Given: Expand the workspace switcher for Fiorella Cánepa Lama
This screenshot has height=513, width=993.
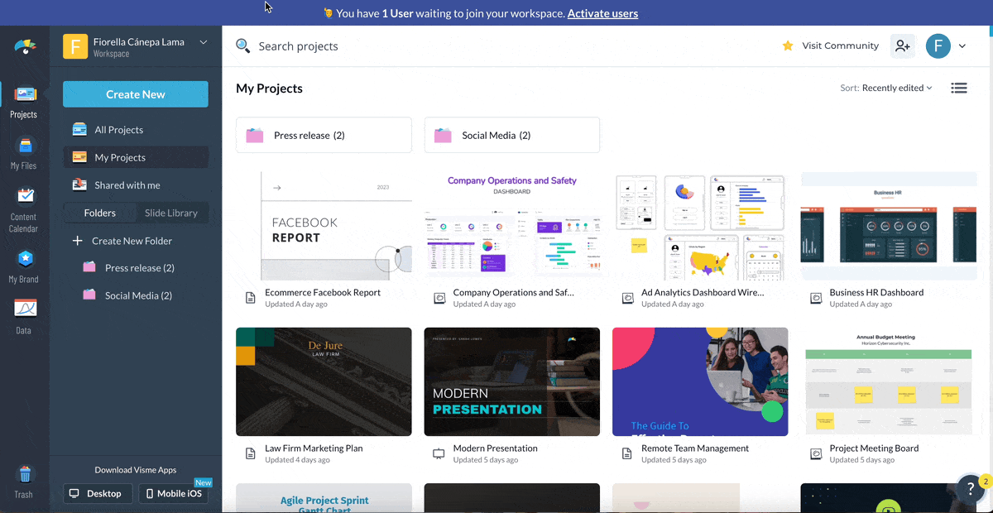Looking at the screenshot, I should [204, 41].
